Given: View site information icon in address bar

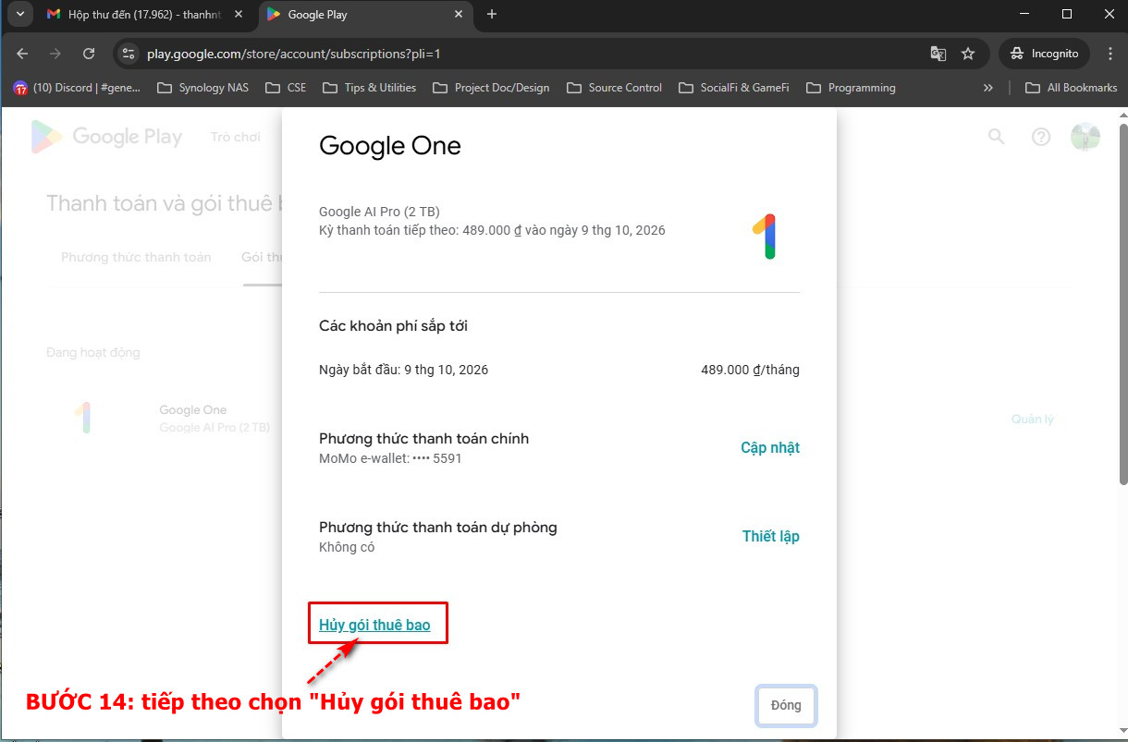Looking at the screenshot, I should pos(129,54).
